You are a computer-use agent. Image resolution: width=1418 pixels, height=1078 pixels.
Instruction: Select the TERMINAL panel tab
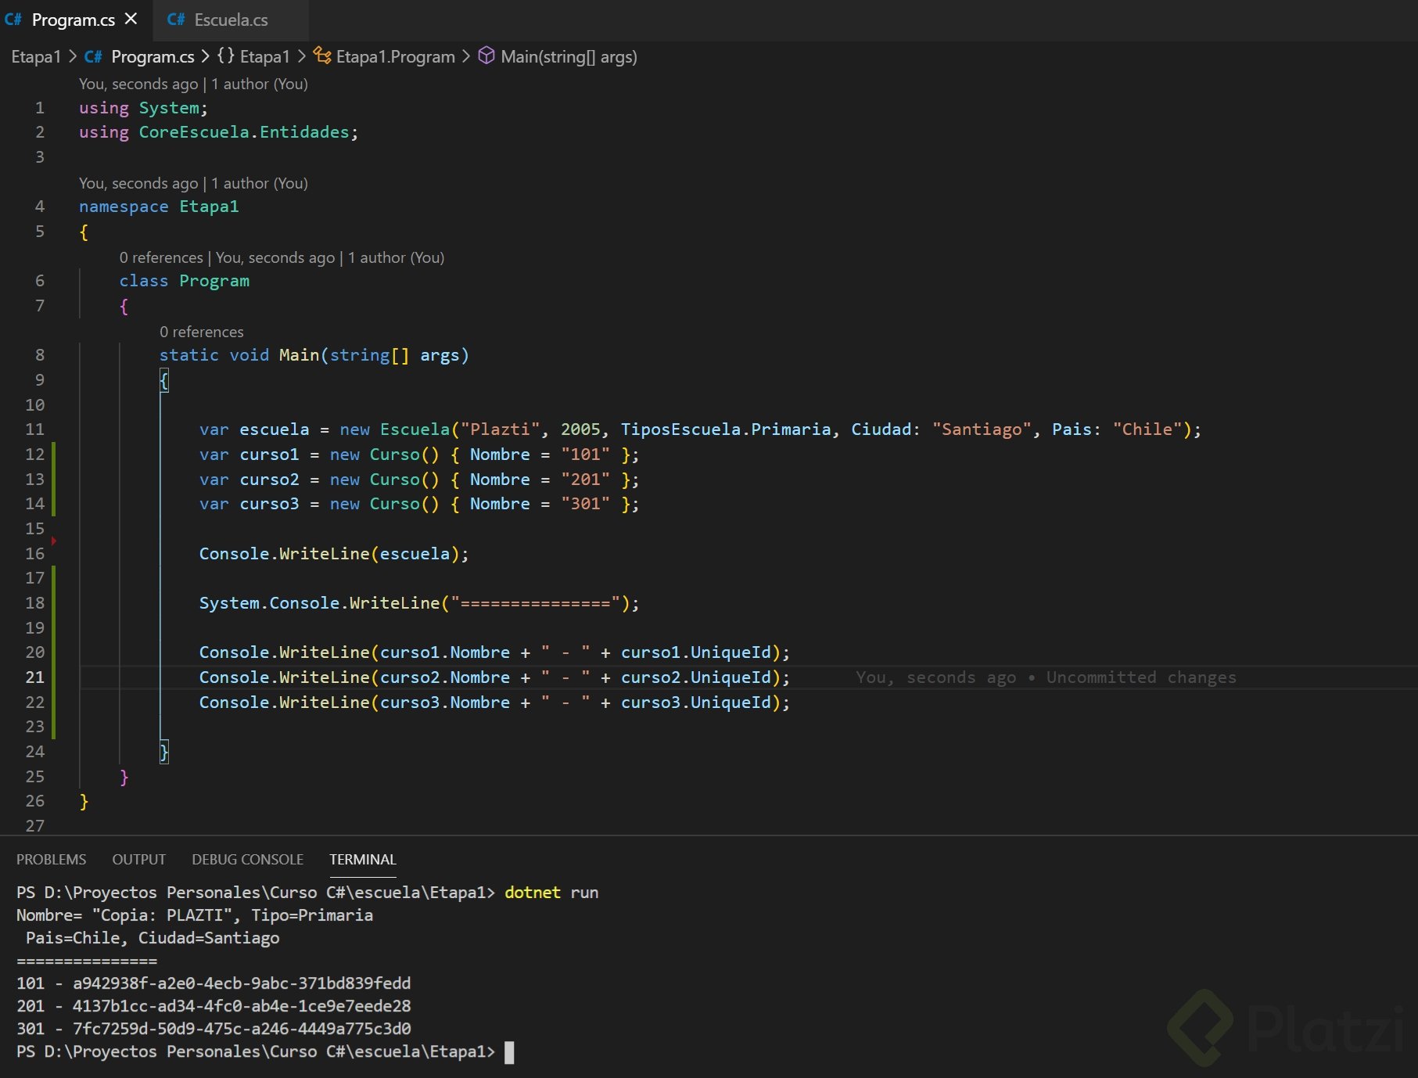362,859
